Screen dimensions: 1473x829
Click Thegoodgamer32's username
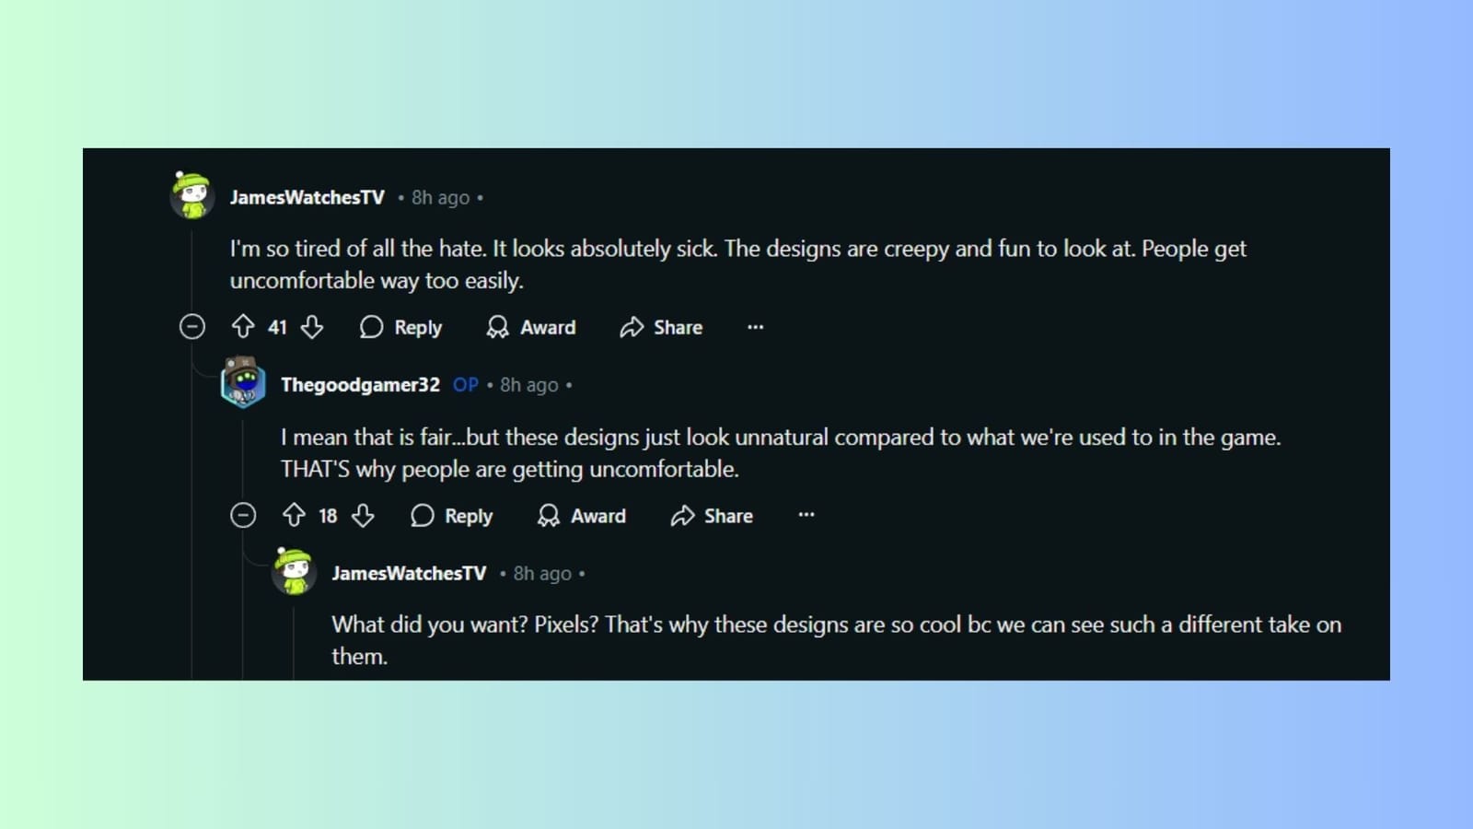point(361,385)
